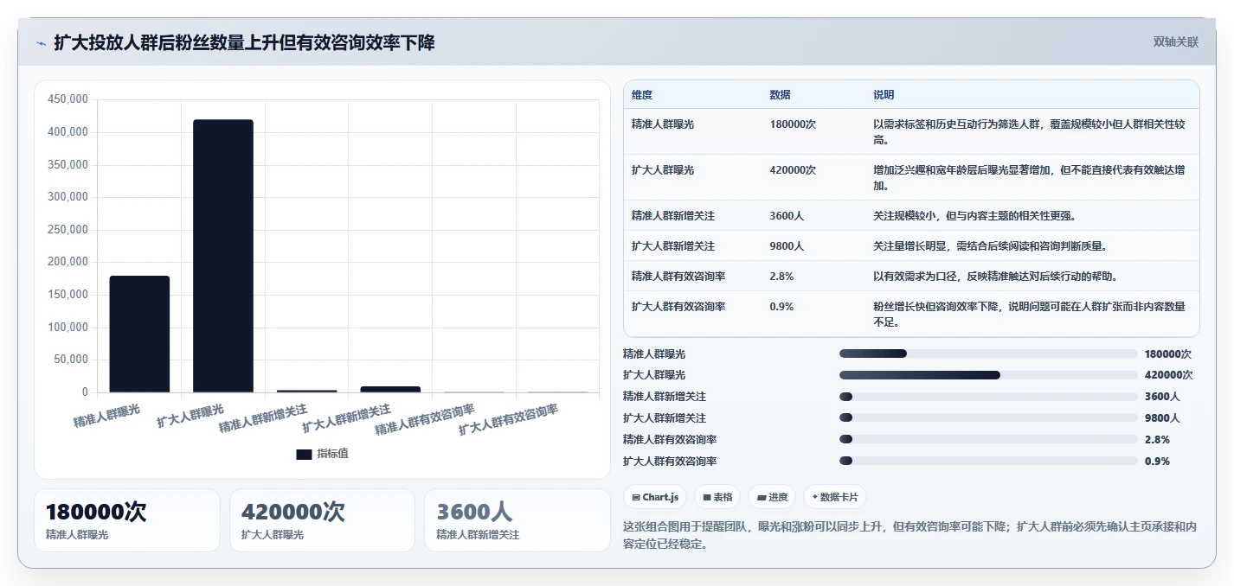Click 精准人群曝光 in the table's 维度 column
Image resolution: width=1234 pixels, height=586 pixels.
tap(663, 124)
